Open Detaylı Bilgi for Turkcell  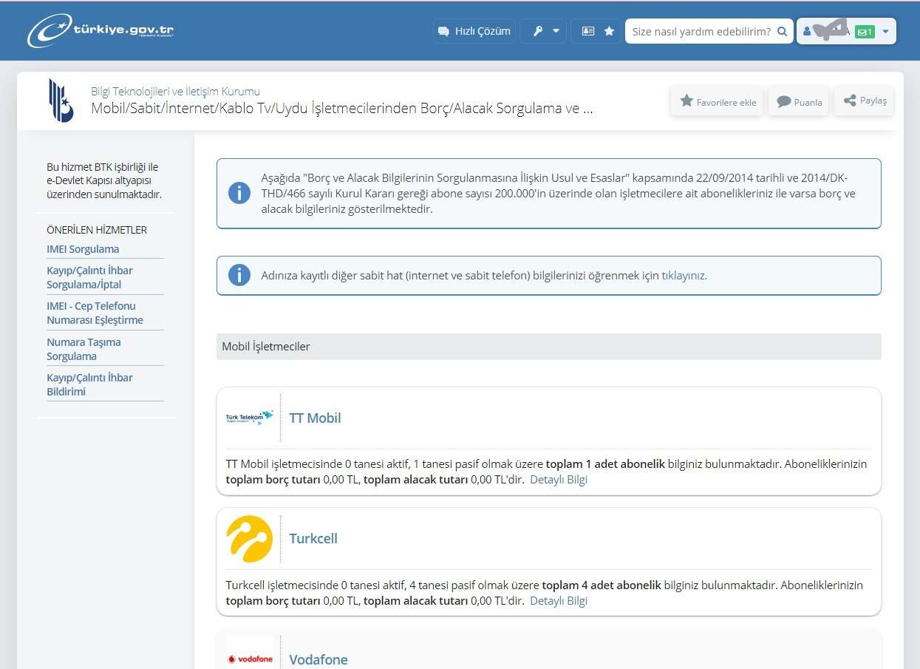[x=558, y=600]
